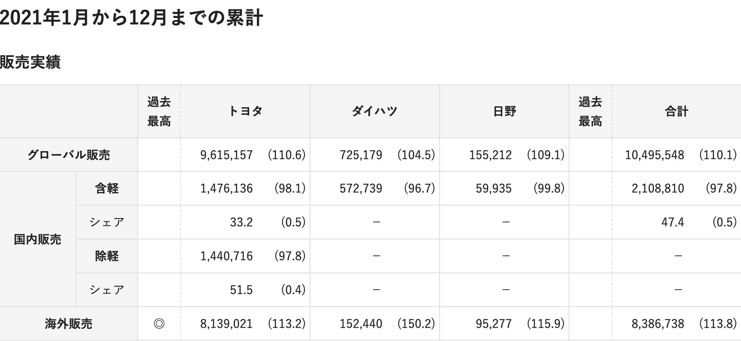Image resolution: width=741 pixels, height=341 pixels.
Task: Click Toyota share value 33.2
Action: [241, 222]
